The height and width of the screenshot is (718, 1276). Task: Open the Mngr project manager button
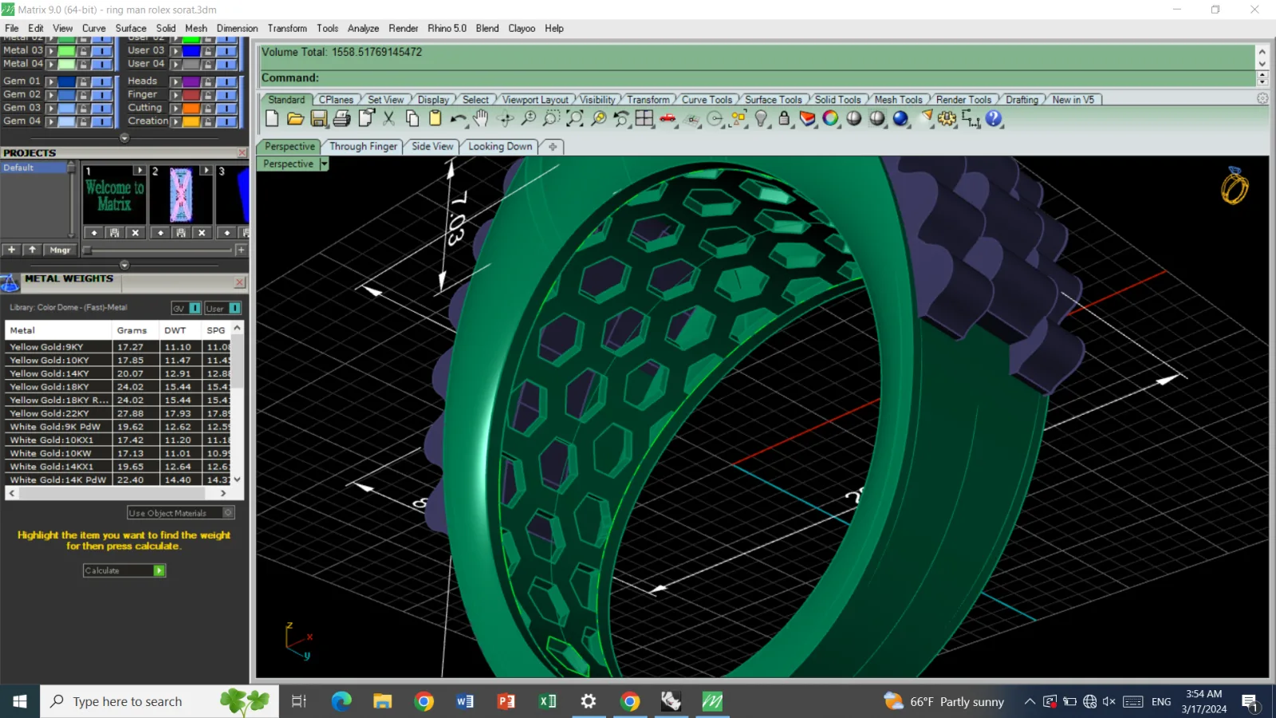coord(60,250)
